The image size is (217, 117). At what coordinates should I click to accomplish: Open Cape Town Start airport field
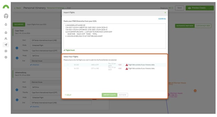coord(46,40)
